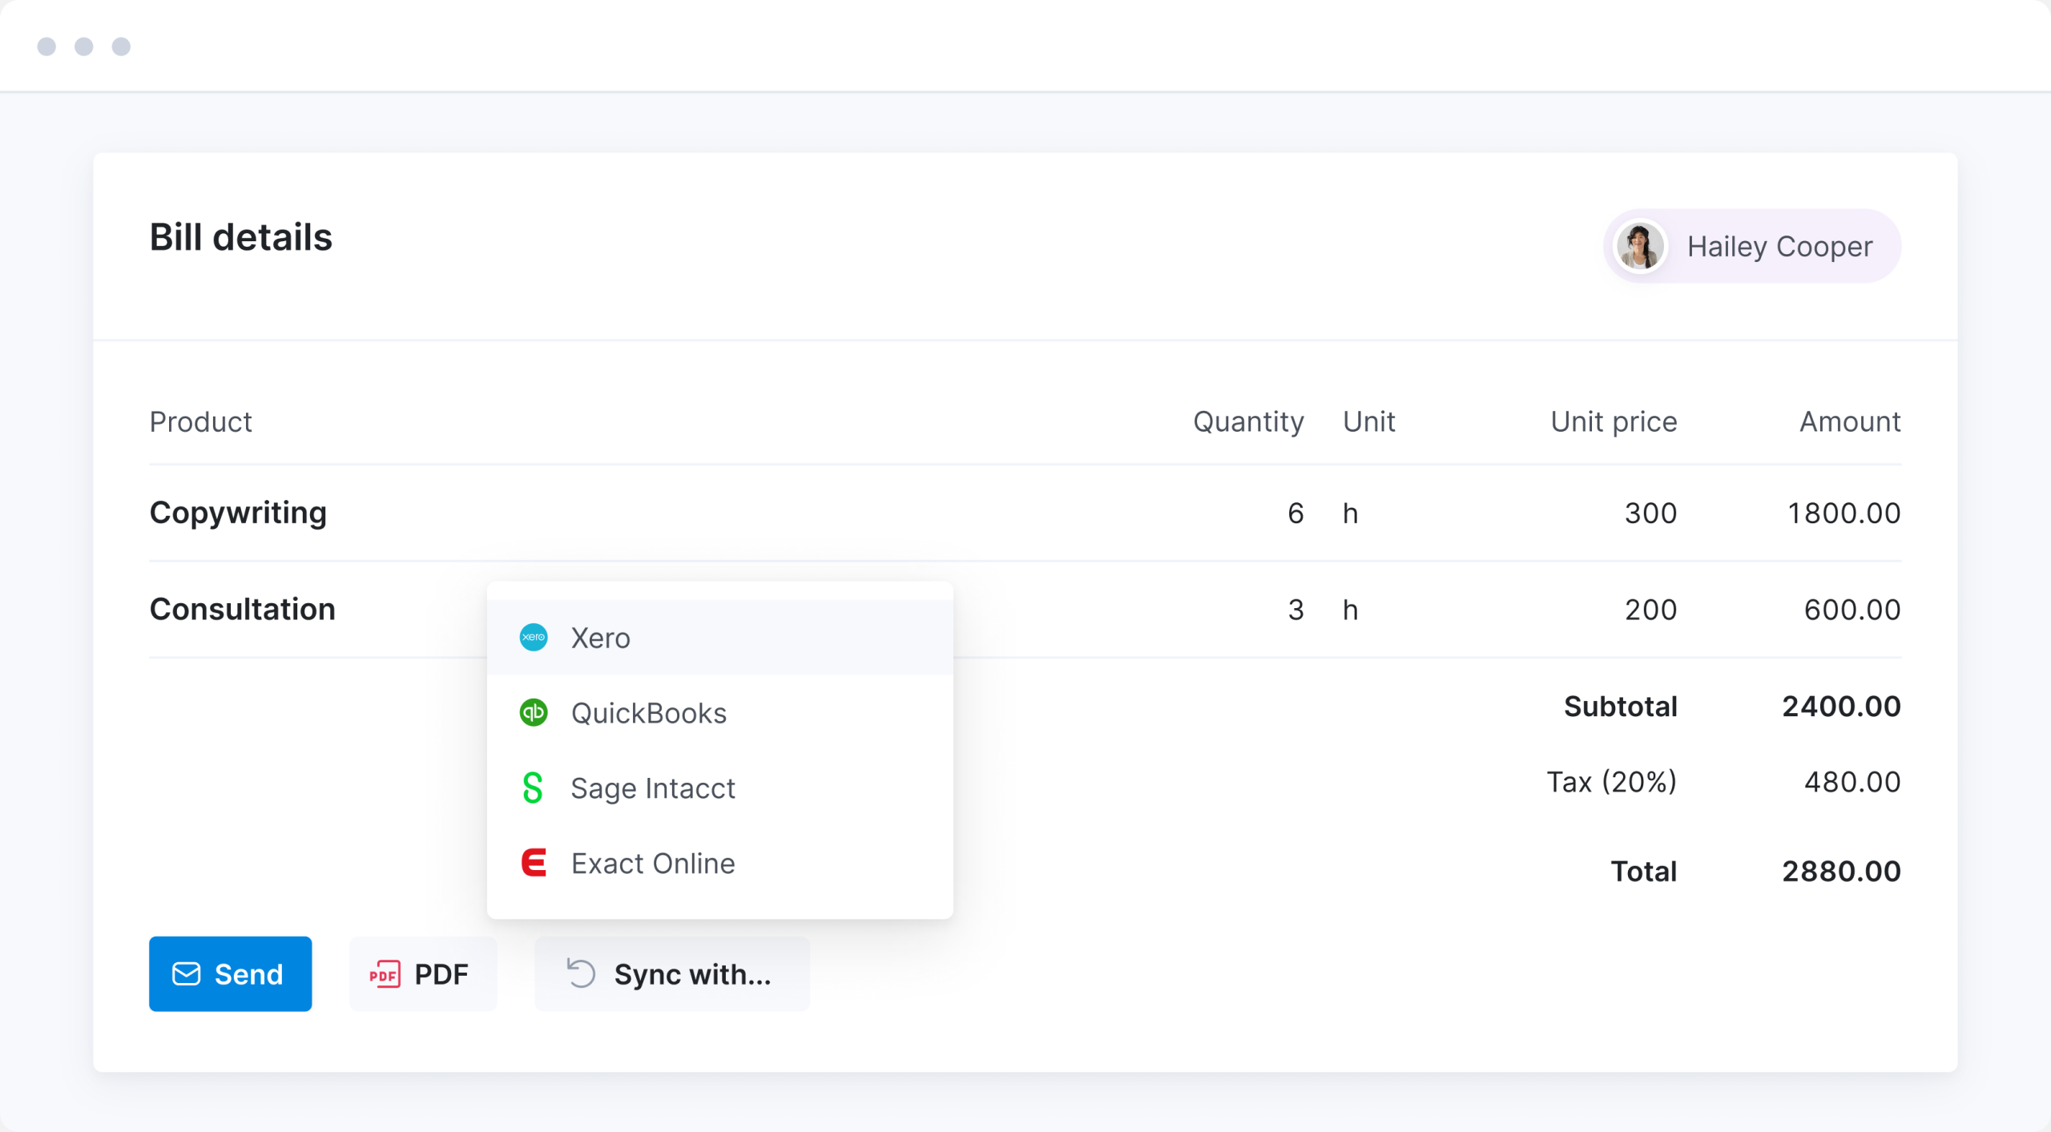Viewport: 2051px width, 1132px height.
Task: Pick Sage Intacct from the list
Action: pos(720,788)
